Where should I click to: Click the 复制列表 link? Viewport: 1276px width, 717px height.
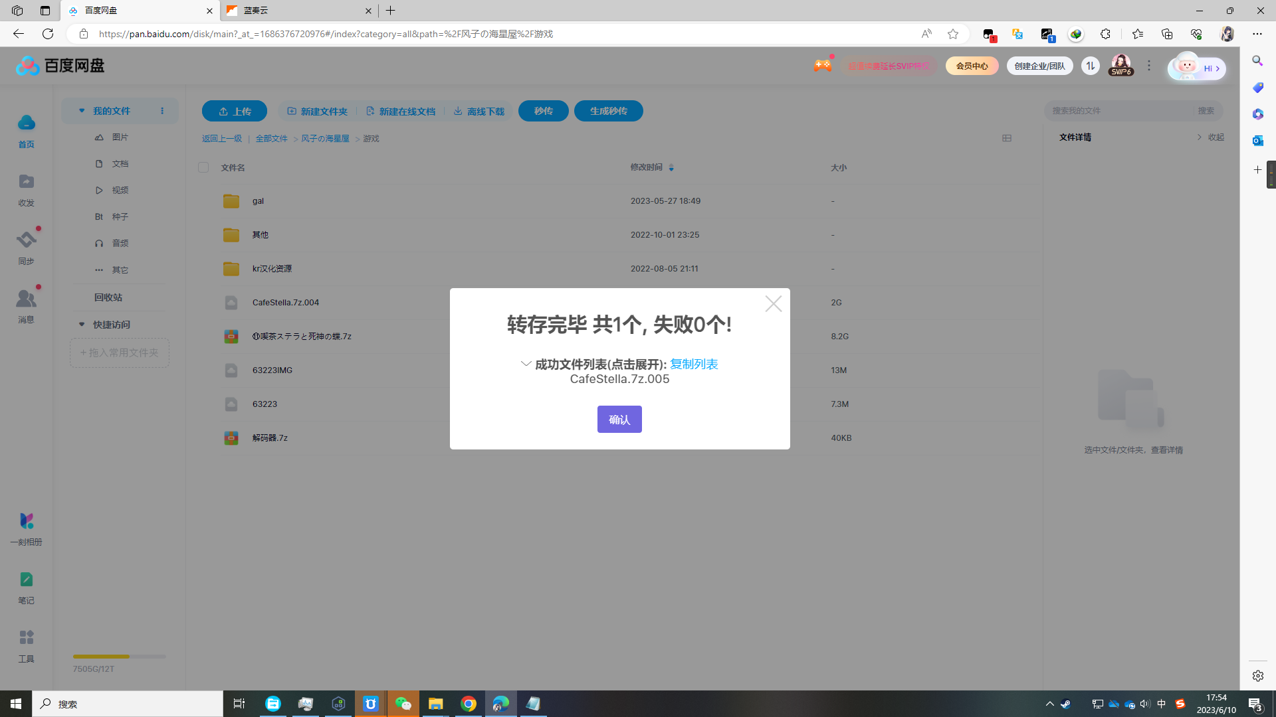coord(693,364)
